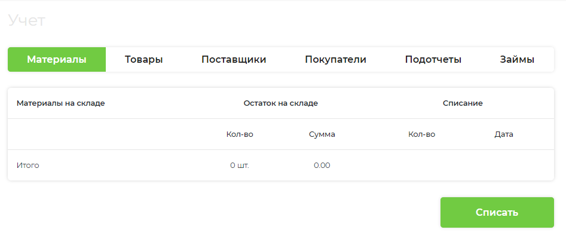The width and height of the screenshot is (566, 248).
Task: Click the Кол-во subheader under Остаток
Action: [x=240, y=134]
